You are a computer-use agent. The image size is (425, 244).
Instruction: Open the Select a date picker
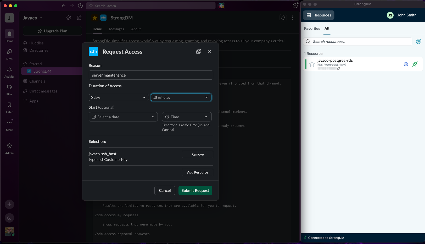[123, 117]
